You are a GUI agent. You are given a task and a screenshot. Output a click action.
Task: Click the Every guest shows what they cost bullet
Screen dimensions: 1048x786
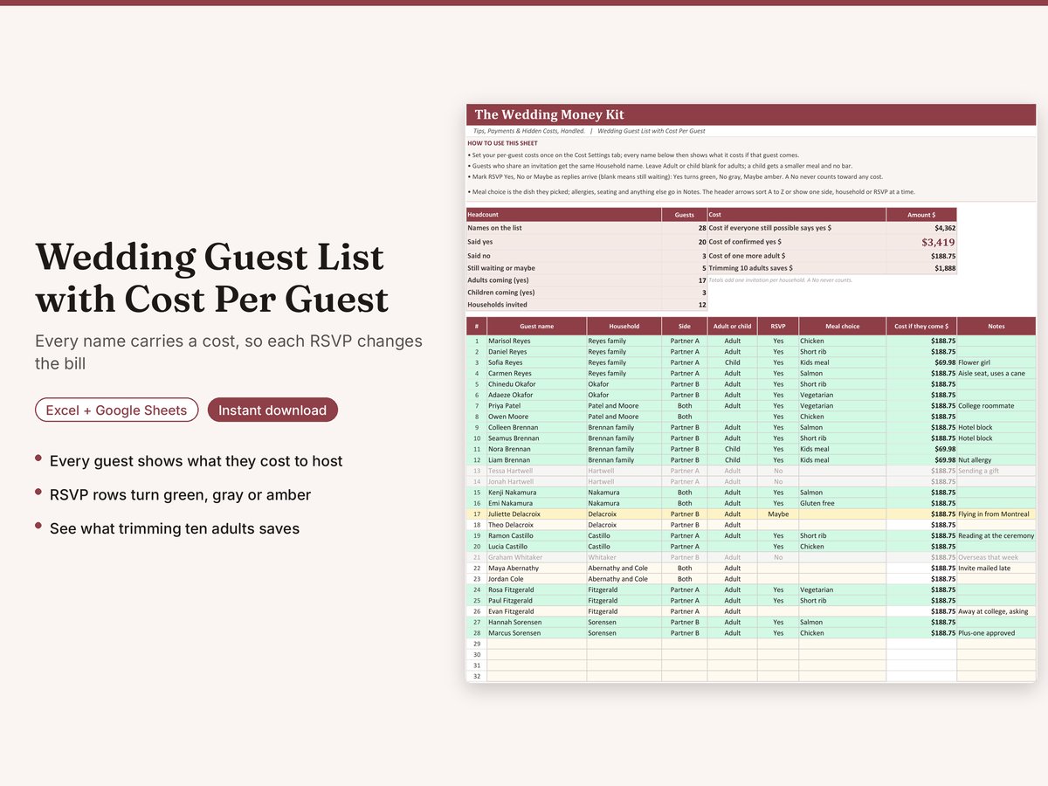(196, 461)
